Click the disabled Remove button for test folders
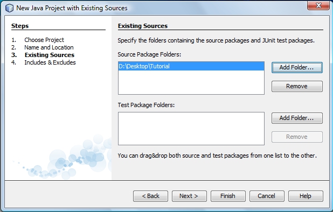 297,137
